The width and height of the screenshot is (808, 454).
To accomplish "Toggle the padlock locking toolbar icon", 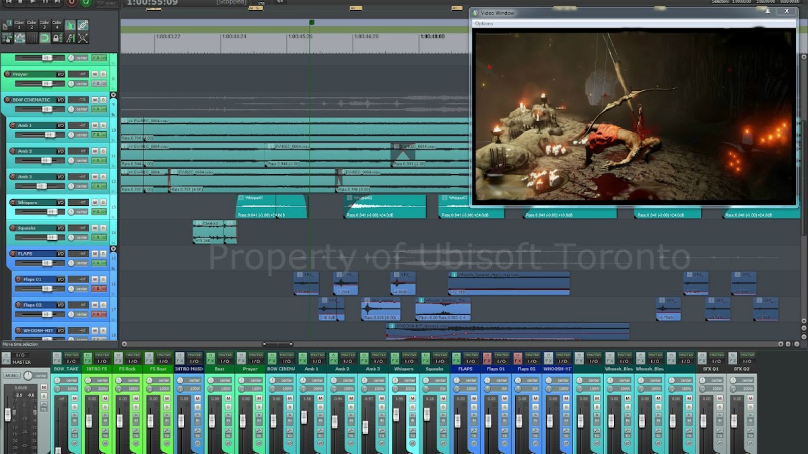I will [x=57, y=38].
